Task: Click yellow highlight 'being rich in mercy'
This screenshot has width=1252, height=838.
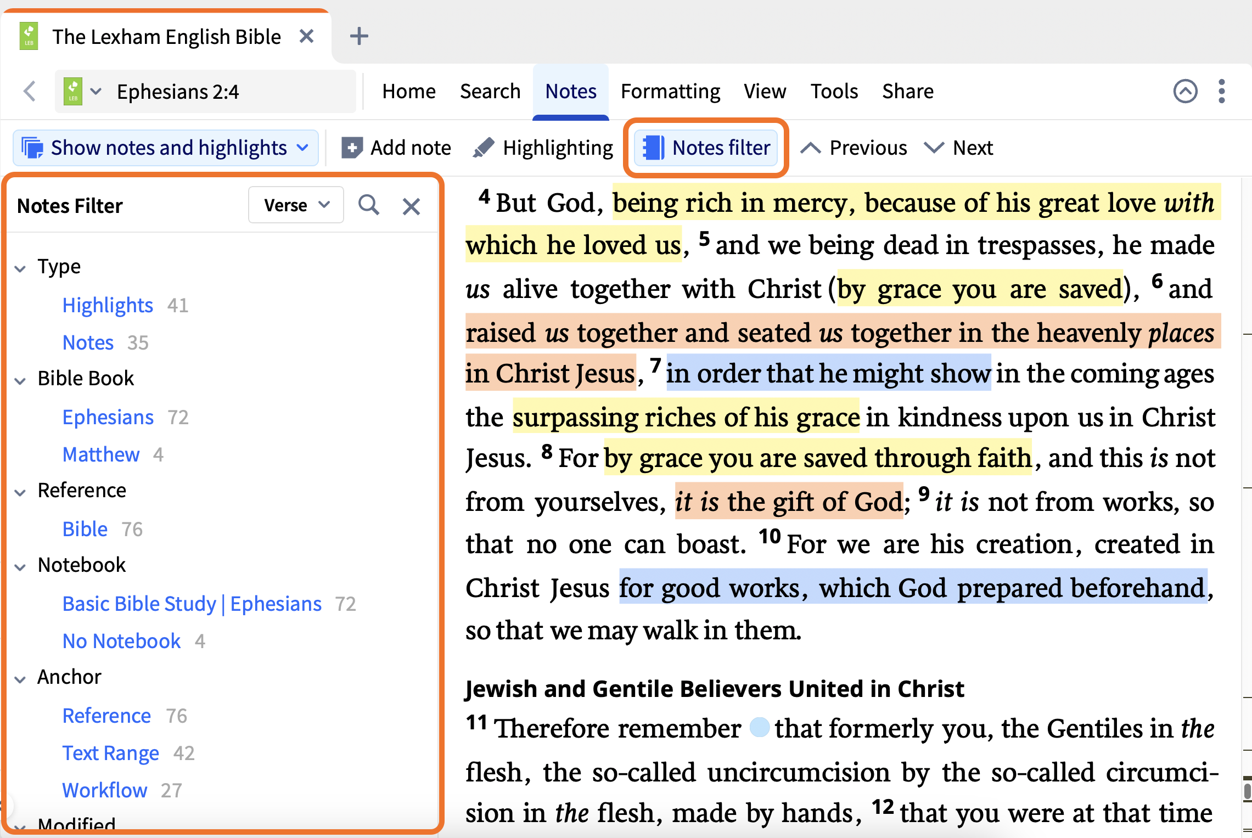Action: pos(731,203)
